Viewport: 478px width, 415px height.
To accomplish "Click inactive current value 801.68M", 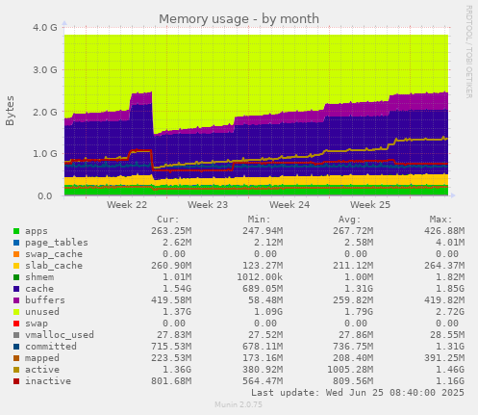I will 171,381.
